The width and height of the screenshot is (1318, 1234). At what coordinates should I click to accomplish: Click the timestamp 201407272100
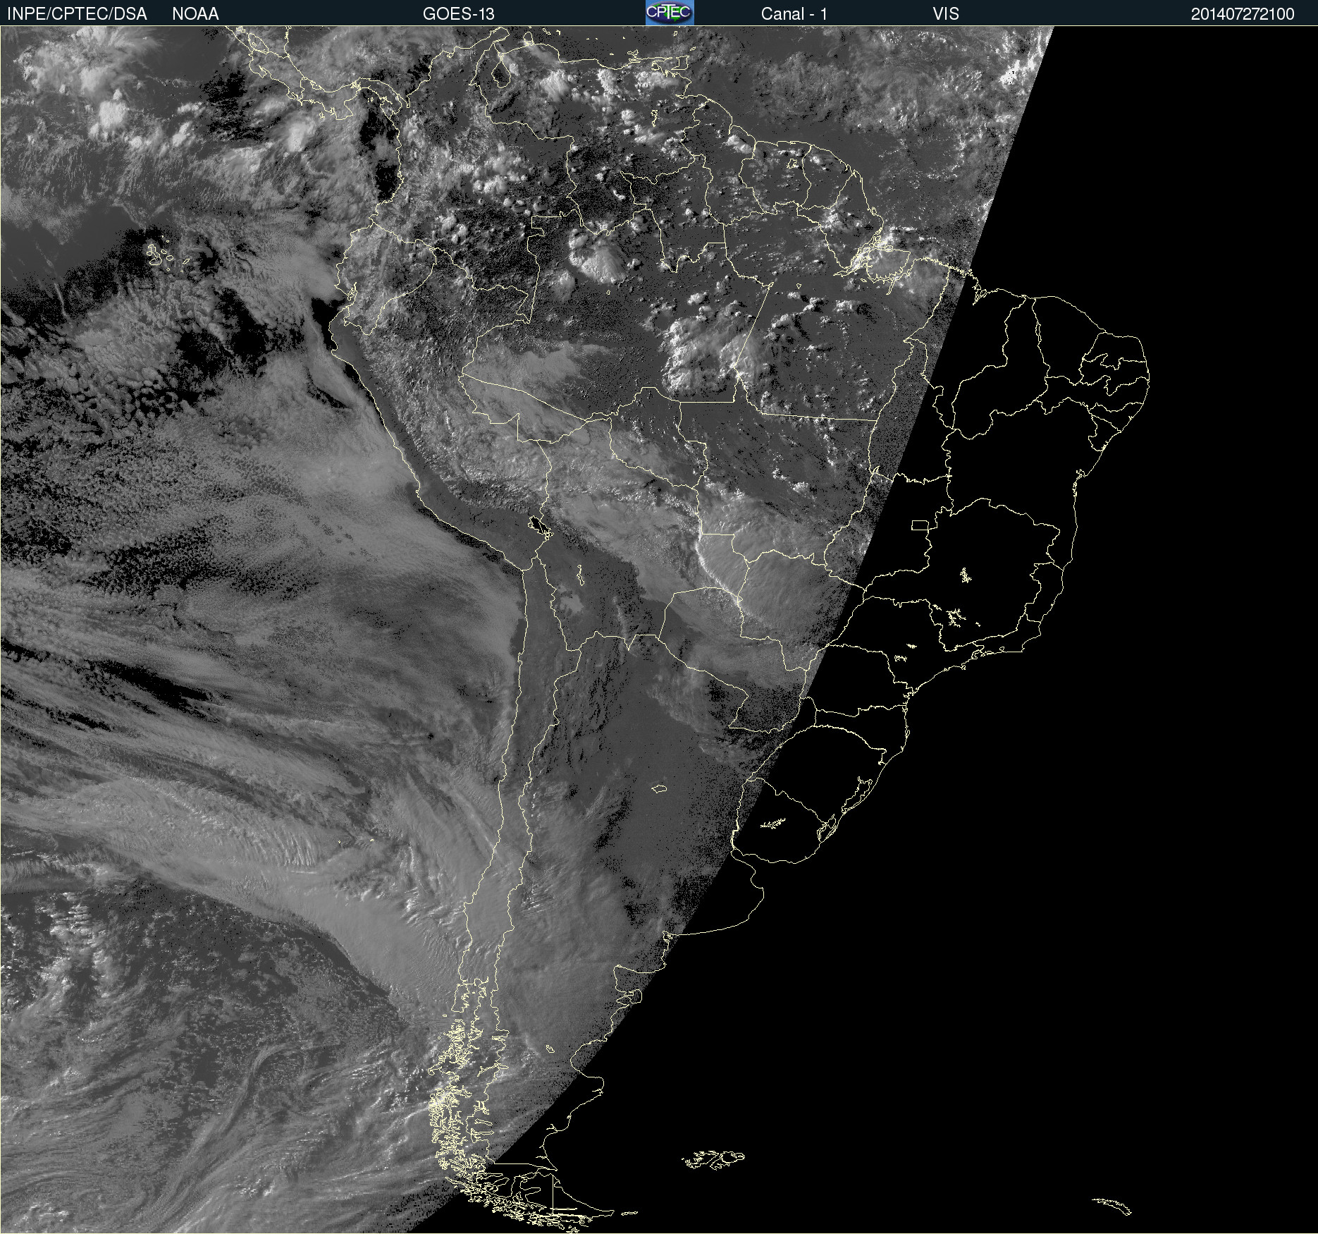(1243, 14)
